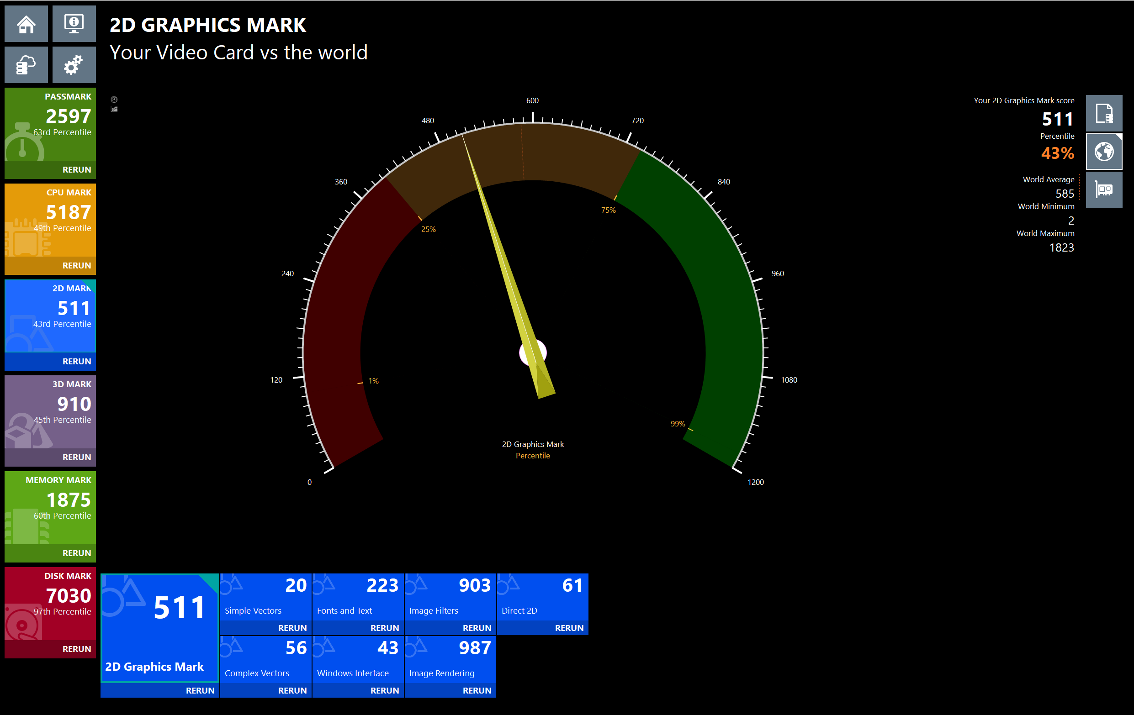Click the 600 label atop the gauge

[x=532, y=100]
